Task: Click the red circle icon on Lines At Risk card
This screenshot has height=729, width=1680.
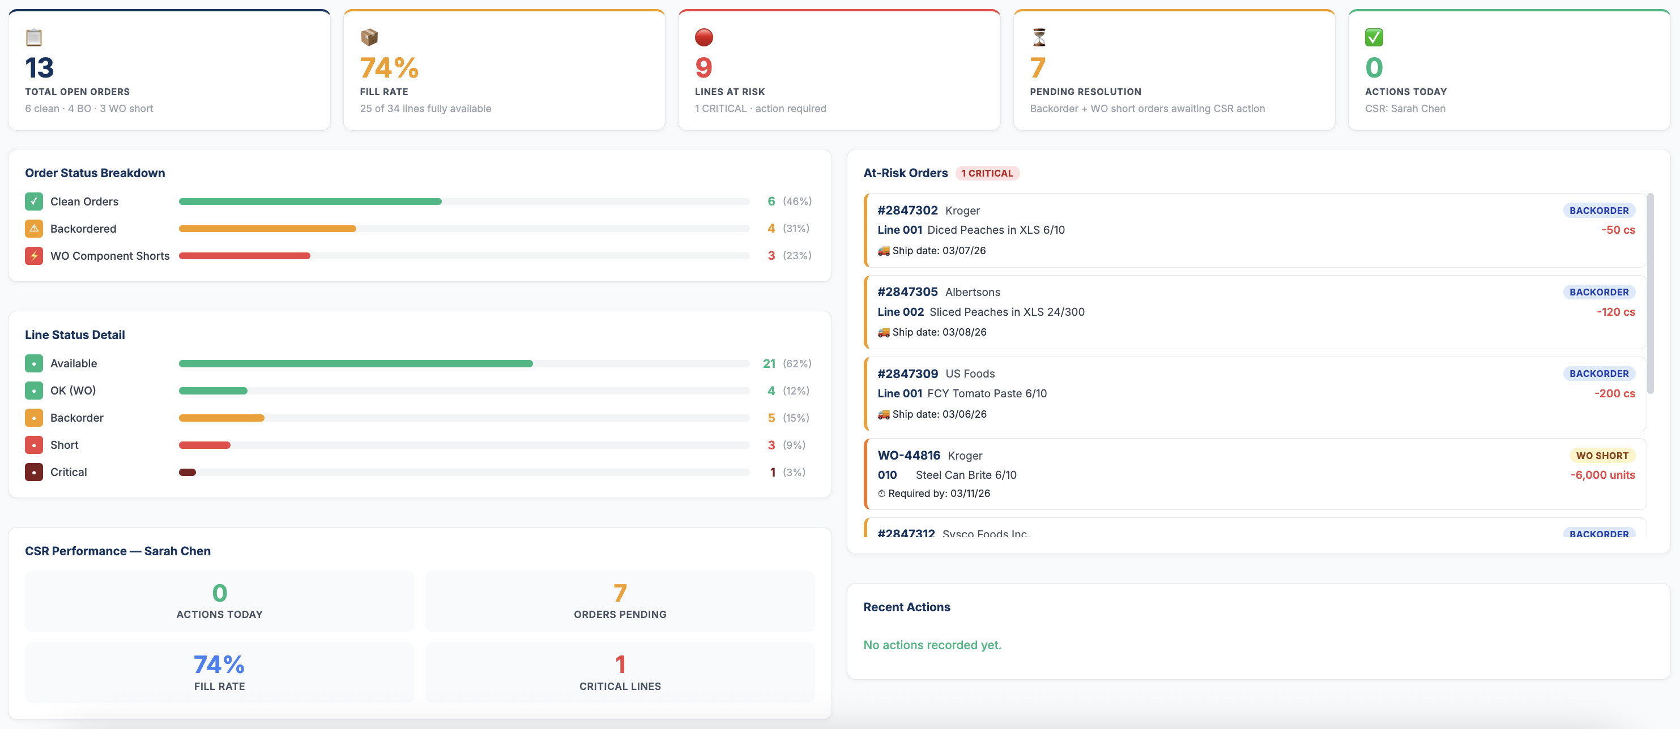Action: 705,37
